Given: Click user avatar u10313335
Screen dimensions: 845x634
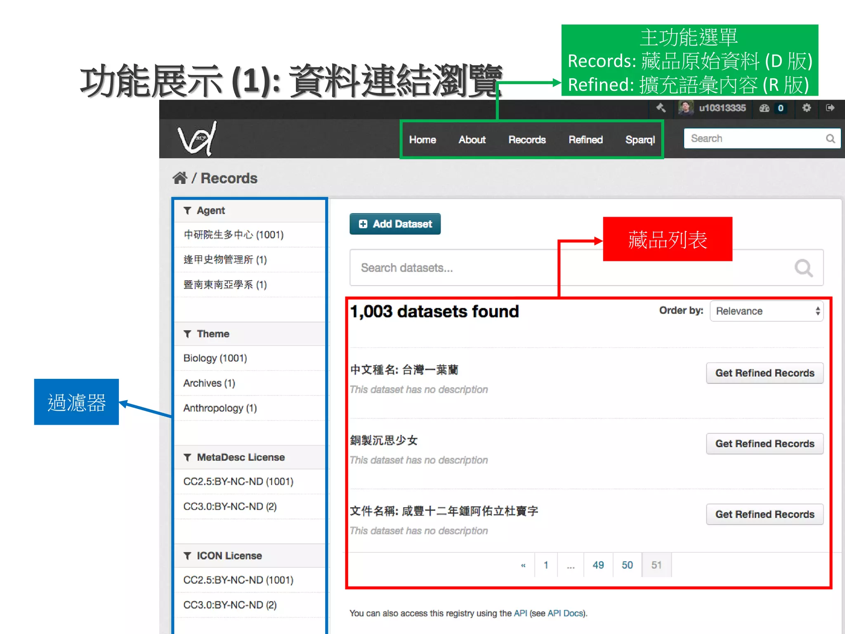Looking at the screenshot, I should pos(686,108).
